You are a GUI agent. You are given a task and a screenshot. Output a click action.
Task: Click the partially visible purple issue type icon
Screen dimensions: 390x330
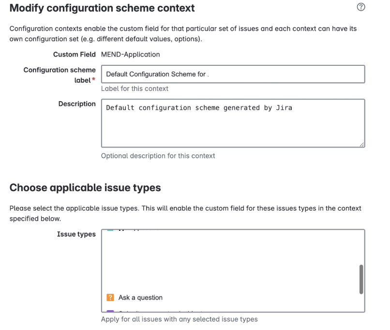coord(110,312)
